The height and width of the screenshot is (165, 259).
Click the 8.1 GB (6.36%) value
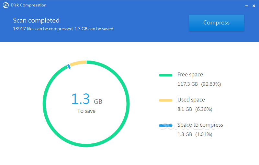tap(195, 109)
